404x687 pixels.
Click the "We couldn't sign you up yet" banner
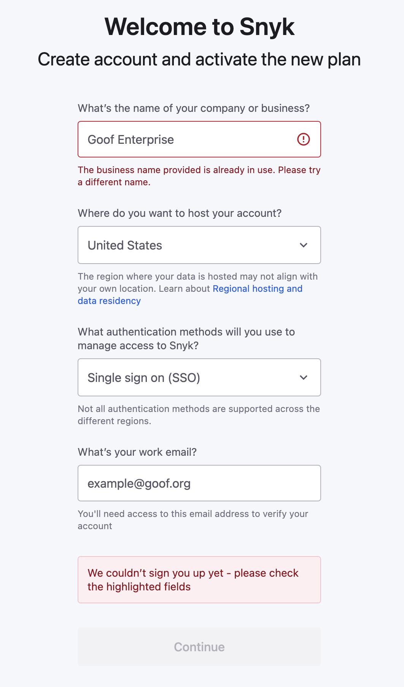[x=199, y=580]
